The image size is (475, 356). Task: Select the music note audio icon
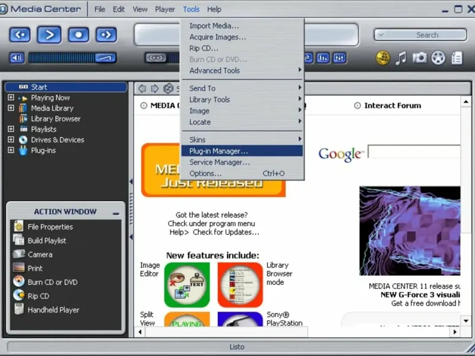(401, 58)
